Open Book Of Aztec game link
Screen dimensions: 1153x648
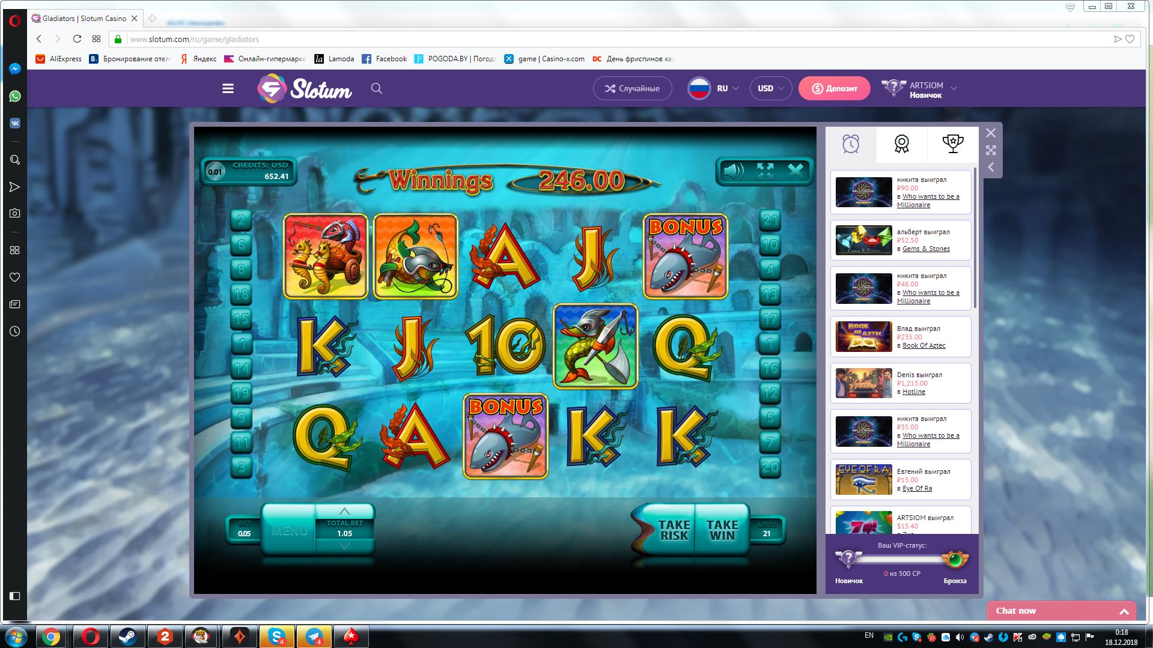tap(923, 345)
